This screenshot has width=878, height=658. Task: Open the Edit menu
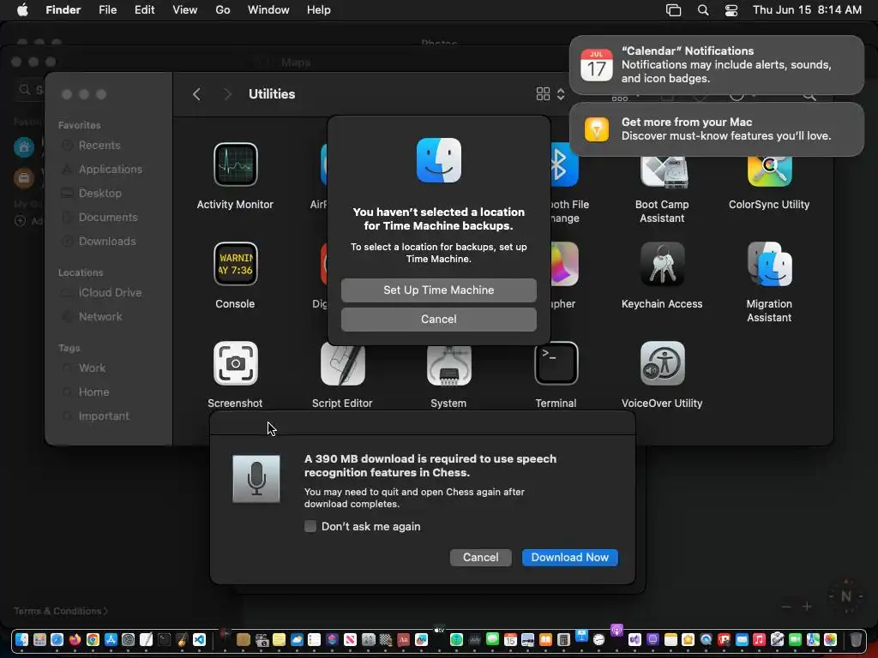point(144,10)
